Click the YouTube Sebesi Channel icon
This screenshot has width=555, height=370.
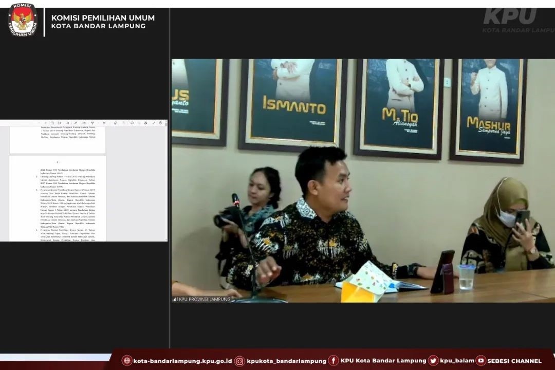coord(480,361)
